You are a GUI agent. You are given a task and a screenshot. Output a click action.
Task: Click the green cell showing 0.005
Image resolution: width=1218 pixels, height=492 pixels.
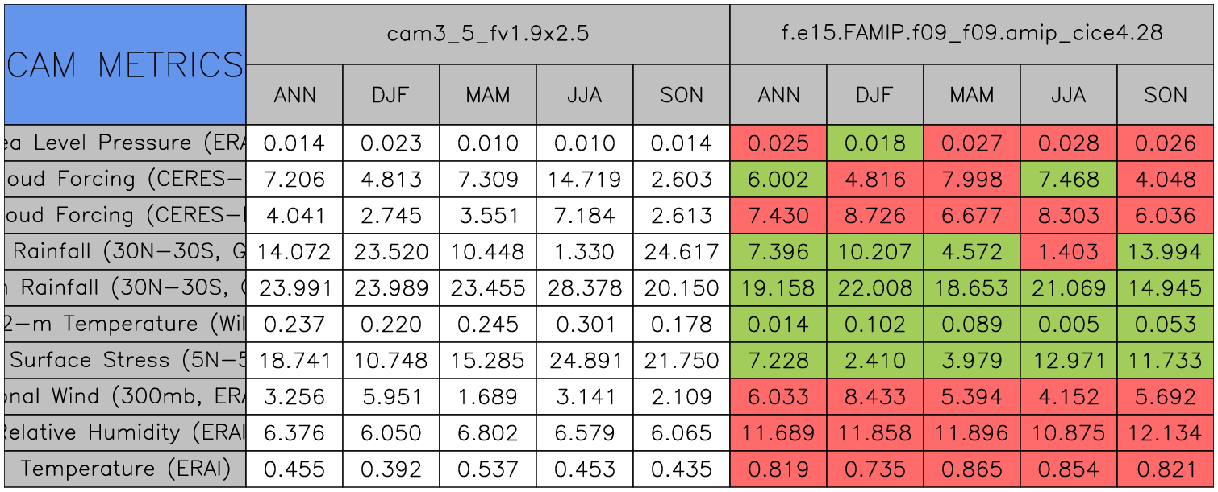[x=1069, y=325]
